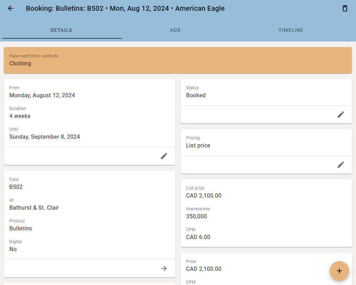Click the CPM value 'CAD 6.00'
The height and width of the screenshot is (285, 356).
click(x=198, y=237)
